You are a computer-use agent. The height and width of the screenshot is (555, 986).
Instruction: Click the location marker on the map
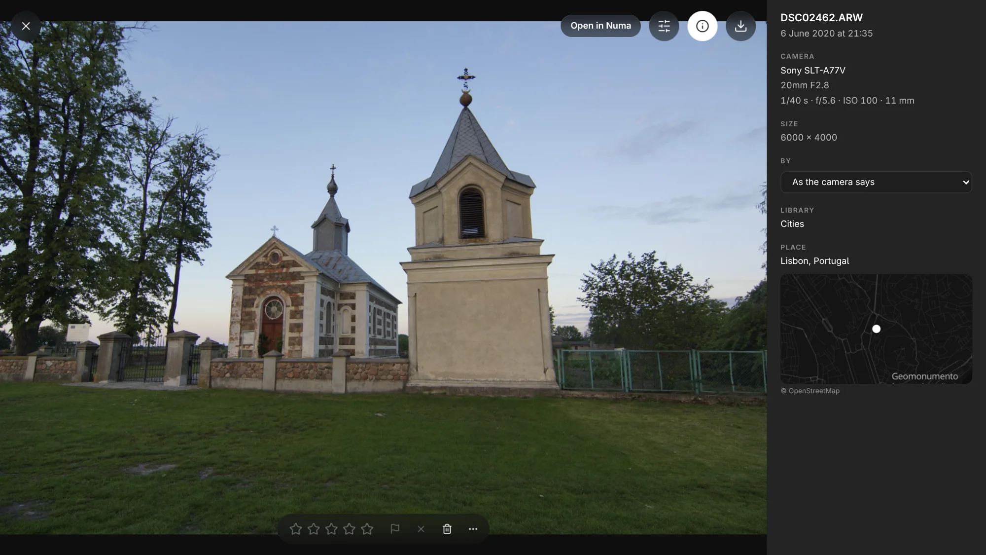tap(876, 329)
